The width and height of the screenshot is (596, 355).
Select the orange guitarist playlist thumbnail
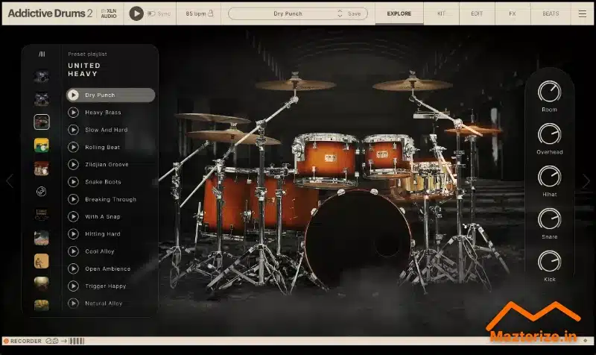tap(42, 261)
